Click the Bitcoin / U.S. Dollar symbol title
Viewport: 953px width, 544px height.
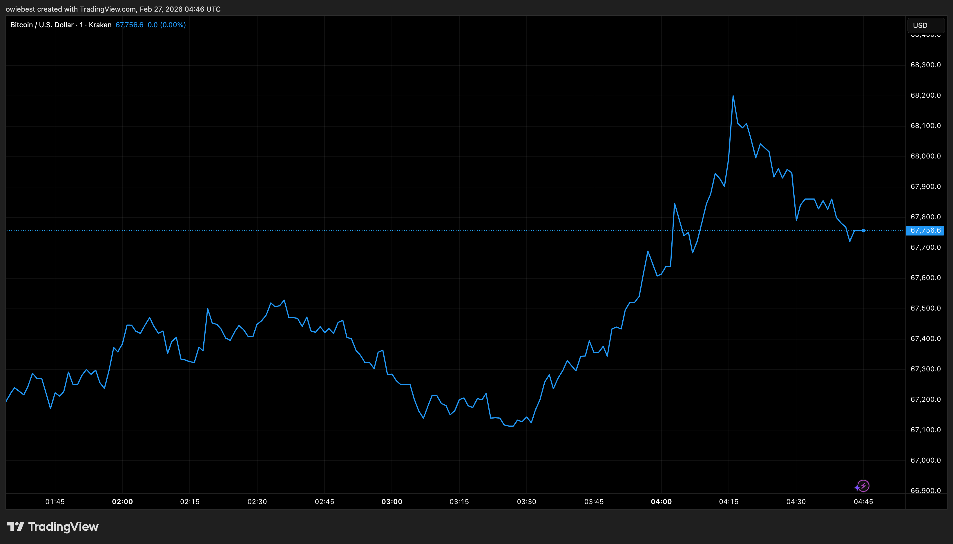(42, 25)
